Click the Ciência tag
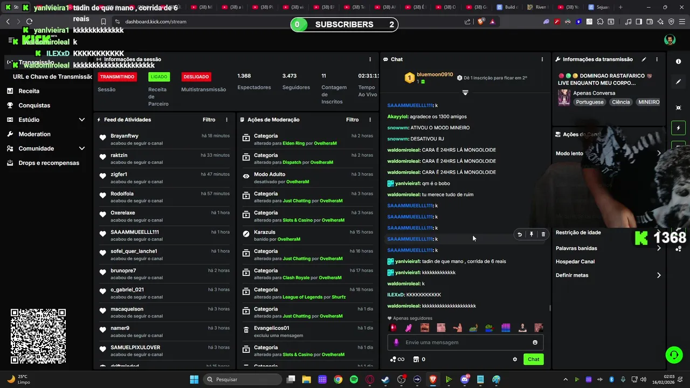This screenshot has height=388, width=690. tap(620, 102)
